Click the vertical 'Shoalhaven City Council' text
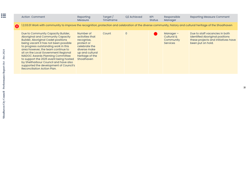Screen dimensions: 249x176 coord(4,104)
